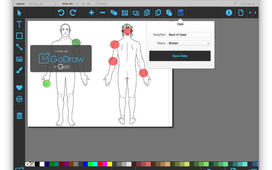Choose the Text tool
The image size is (272, 170).
(19, 24)
